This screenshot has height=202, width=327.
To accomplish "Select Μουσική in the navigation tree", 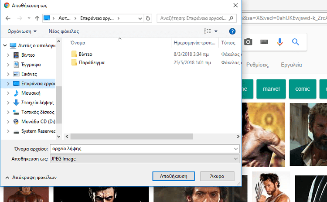I will [x=31, y=93].
